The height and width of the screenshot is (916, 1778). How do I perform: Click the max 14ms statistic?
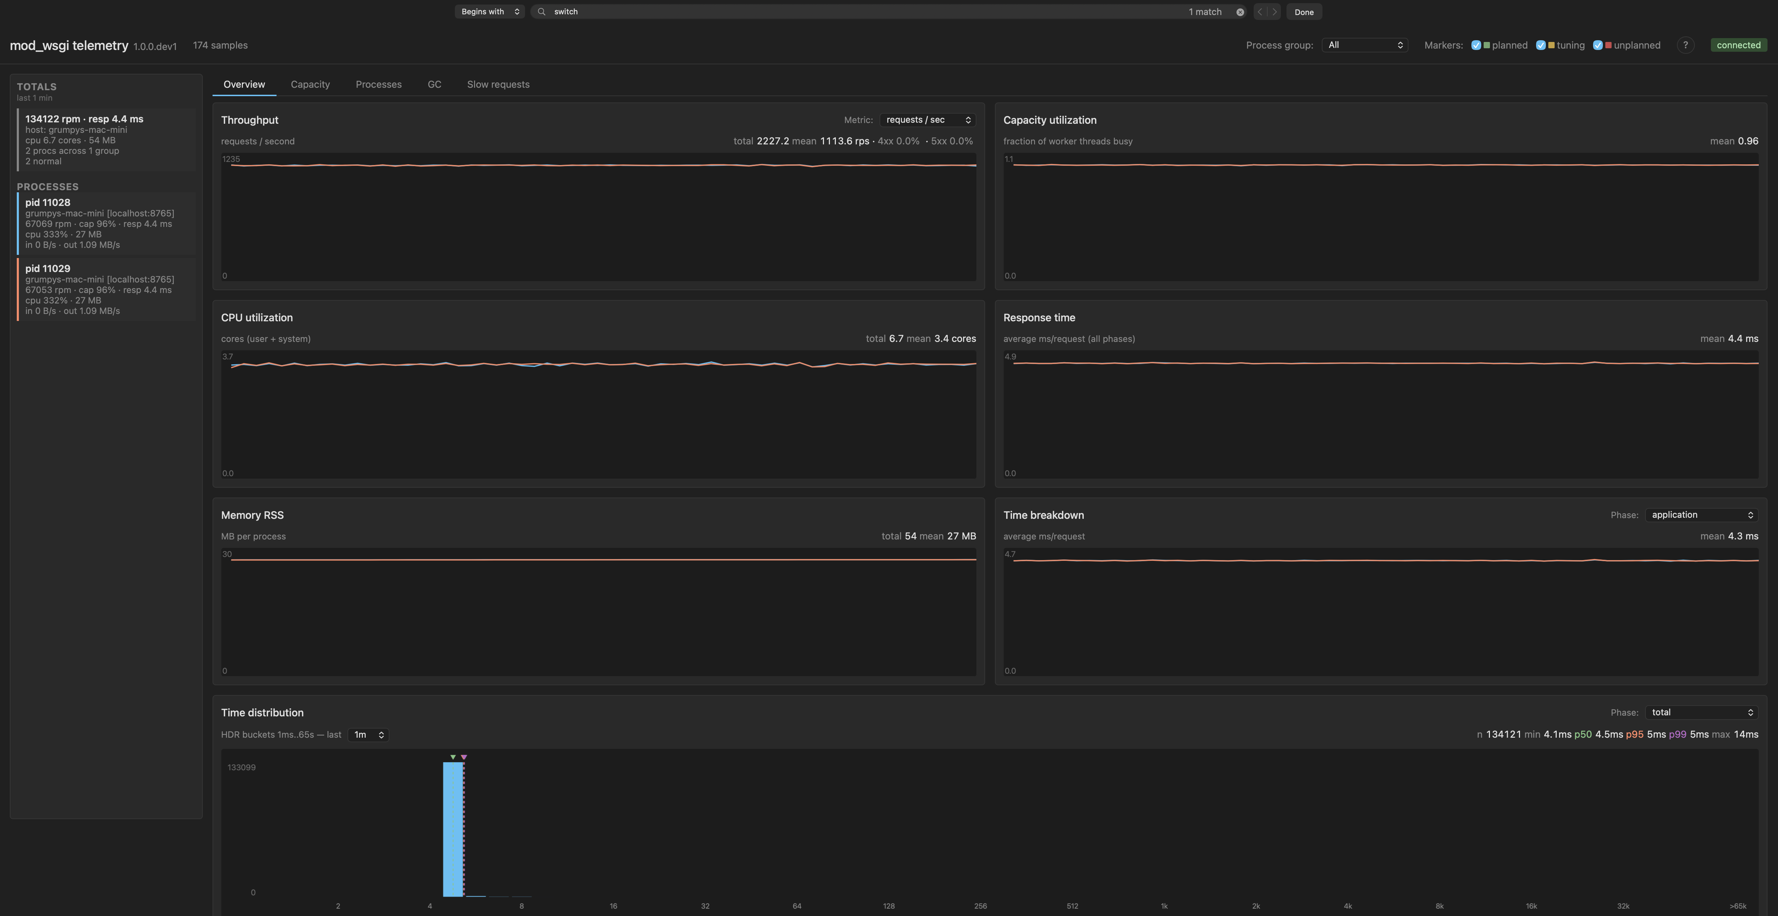pos(1735,735)
